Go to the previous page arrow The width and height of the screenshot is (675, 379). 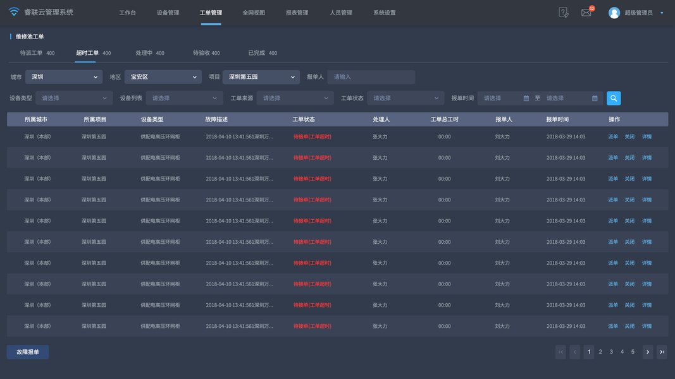tap(574, 352)
